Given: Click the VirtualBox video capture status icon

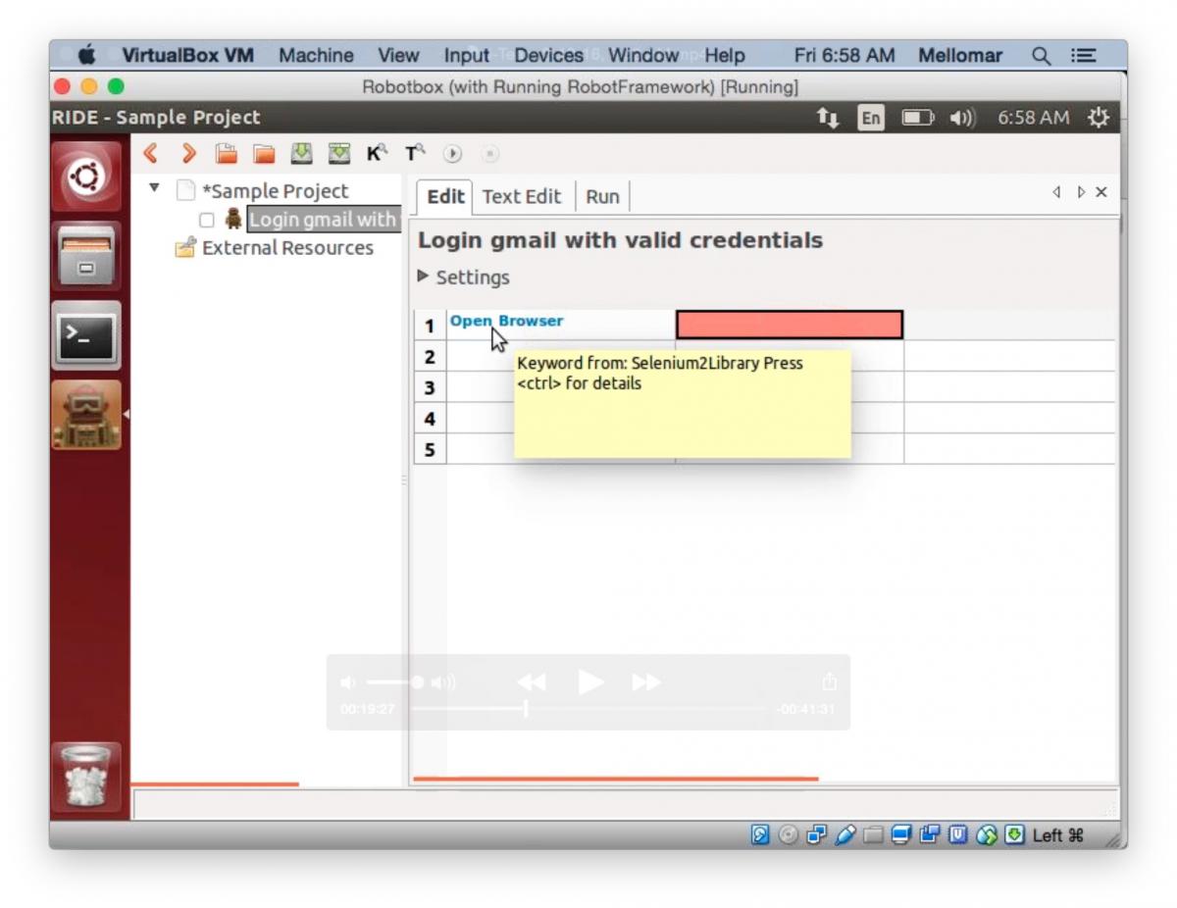Looking at the screenshot, I should click(x=930, y=834).
